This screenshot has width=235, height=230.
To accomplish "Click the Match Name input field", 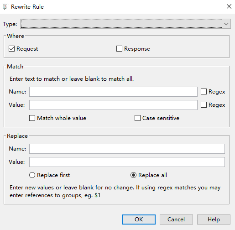I will coord(113,92).
